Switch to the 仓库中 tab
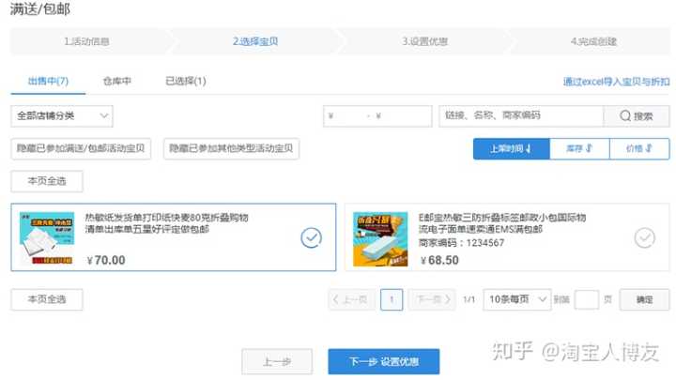Screen dimensions: 676x380 116,81
